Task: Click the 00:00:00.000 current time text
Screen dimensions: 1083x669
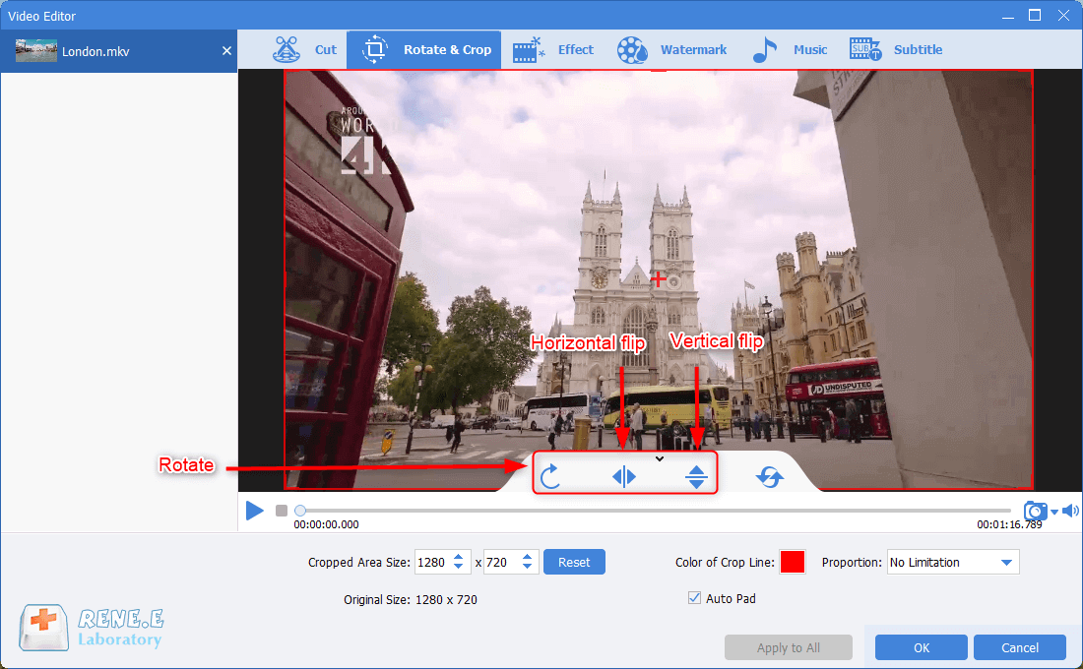Action: pos(326,524)
